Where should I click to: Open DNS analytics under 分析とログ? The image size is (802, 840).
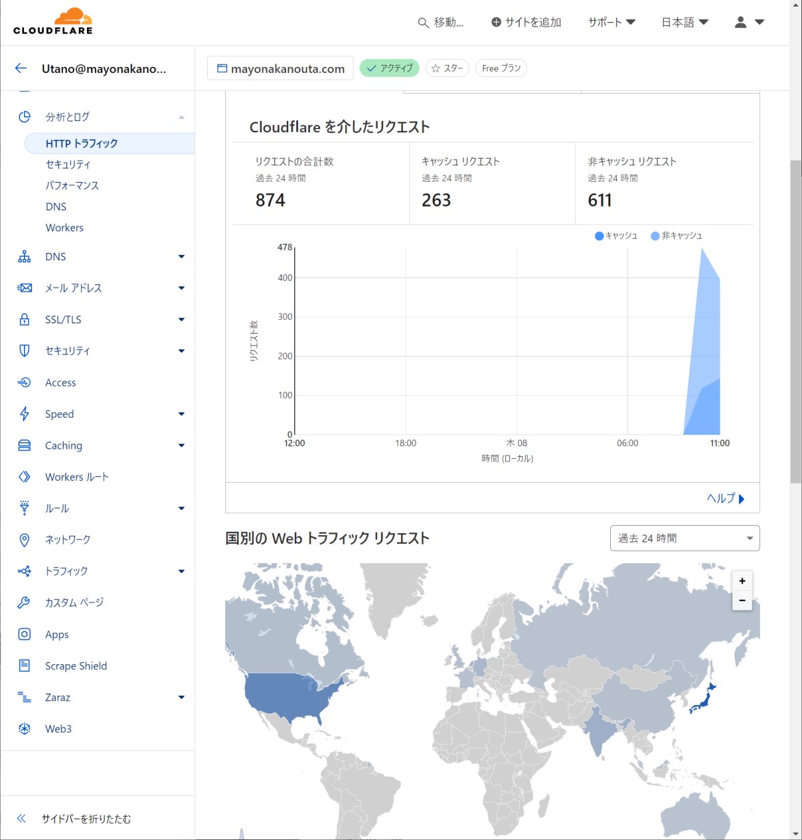(56, 207)
